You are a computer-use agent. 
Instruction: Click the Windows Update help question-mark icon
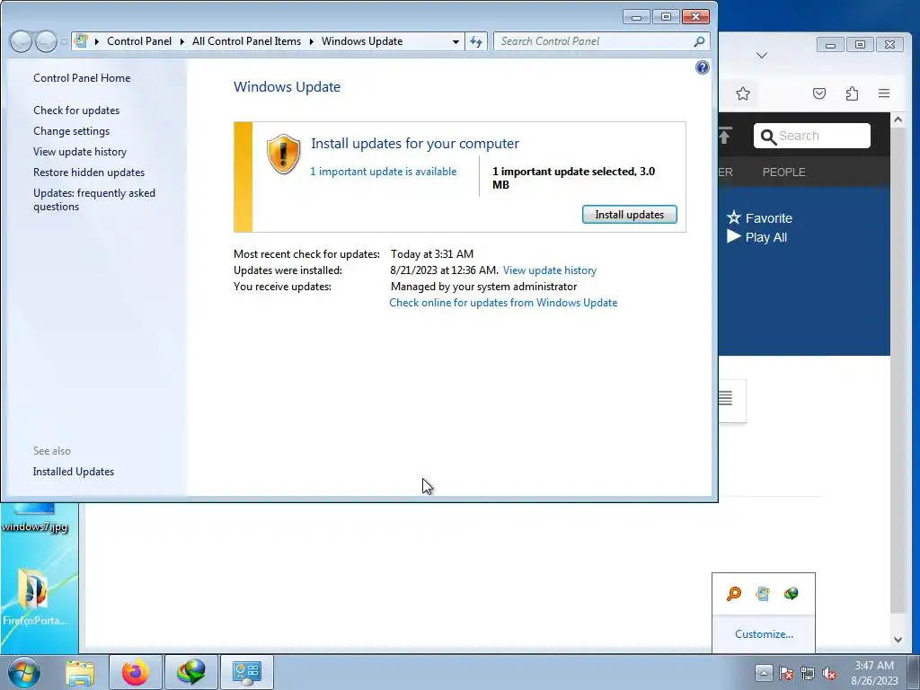(702, 67)
